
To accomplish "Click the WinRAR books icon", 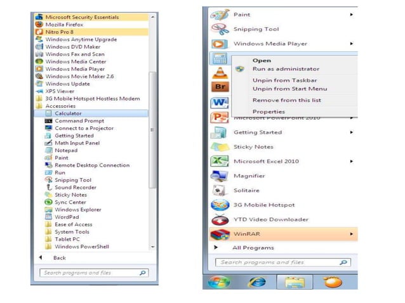I will tap(220, 234).
